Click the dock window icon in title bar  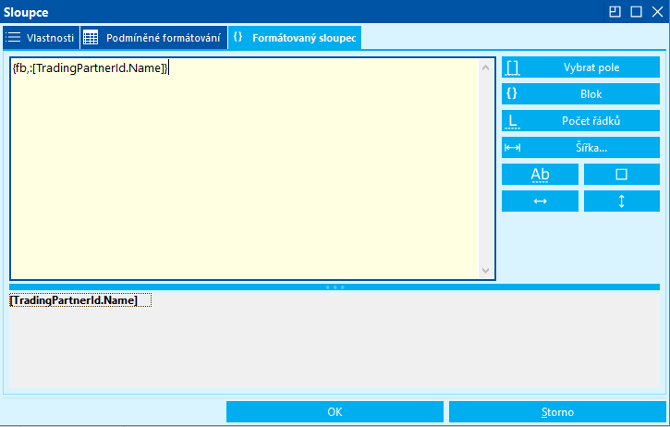coord(615,11)
